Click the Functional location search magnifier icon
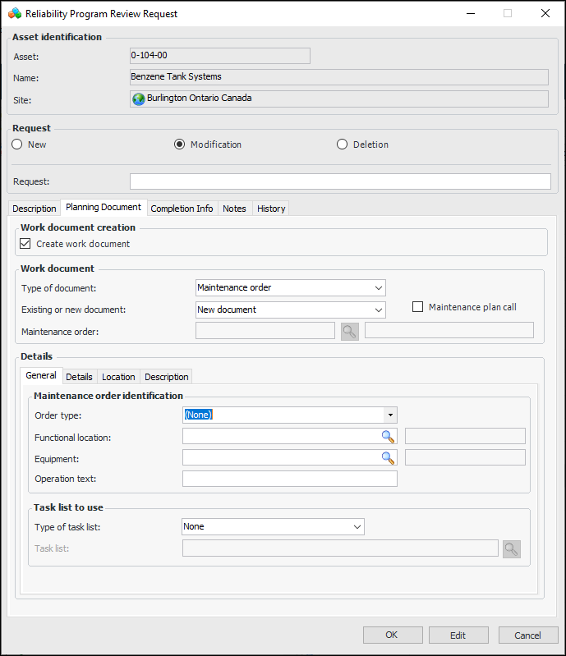566x656 pixels. [x=388, y=437]
